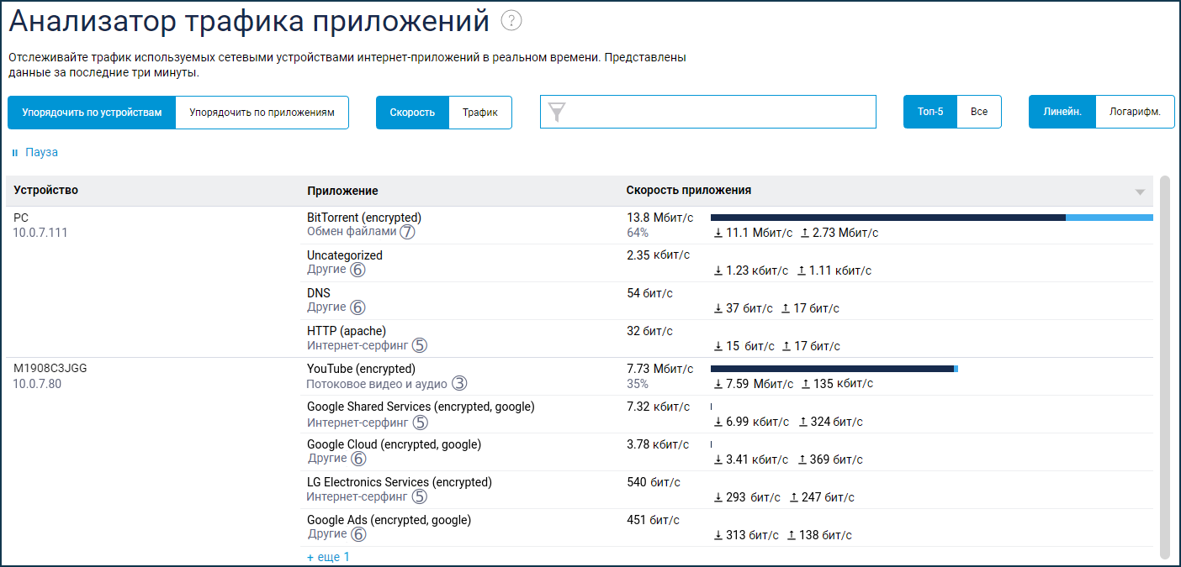The image size is (1181, 567).
Task: Click the priority 7 badge next to Обмен файлами
Action: pos(408,232)
